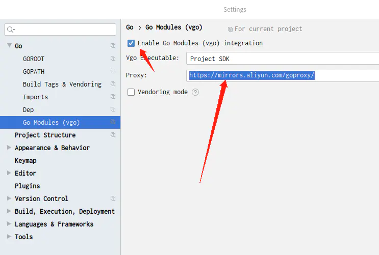Expand the Languages & Frameworks section

[9, 224]
